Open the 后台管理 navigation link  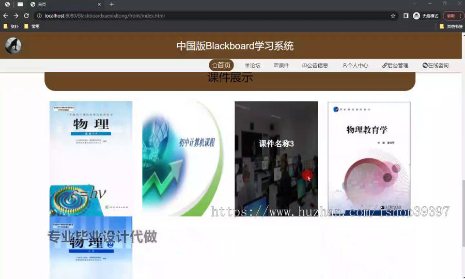coord(395,66)
